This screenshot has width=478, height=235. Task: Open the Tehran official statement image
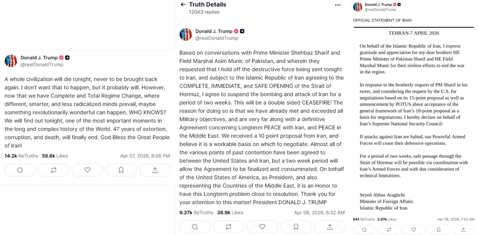(413, 119)
